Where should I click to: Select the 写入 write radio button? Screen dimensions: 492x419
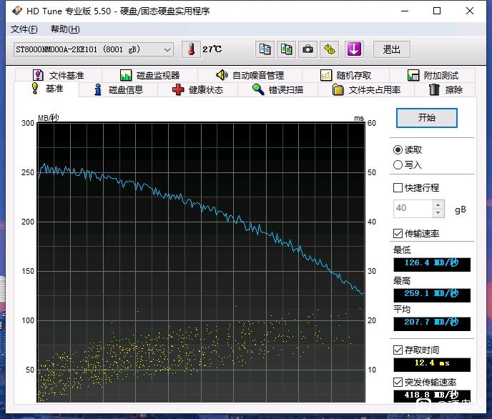[398, 165]
